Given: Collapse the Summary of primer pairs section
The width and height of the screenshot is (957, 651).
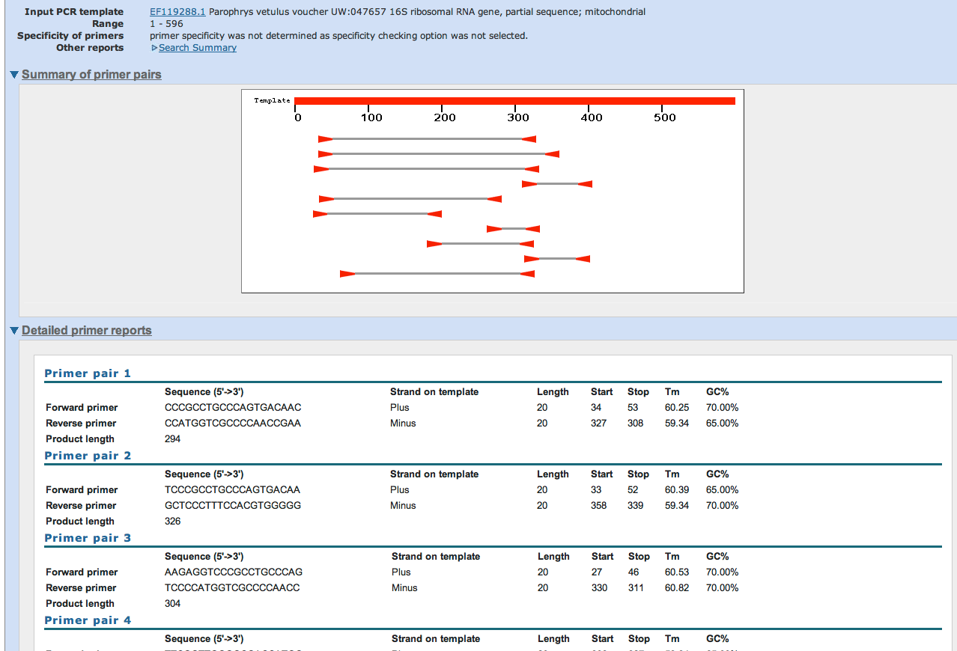Looking at the screenshot, I should click(x=91, y=74).
